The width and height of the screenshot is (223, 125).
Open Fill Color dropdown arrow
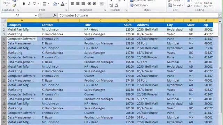[x=58, y=4]
